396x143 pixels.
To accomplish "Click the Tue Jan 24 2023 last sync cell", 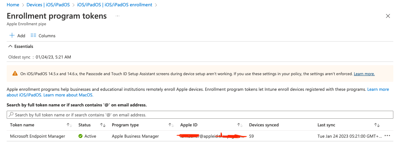I will 350,136.
